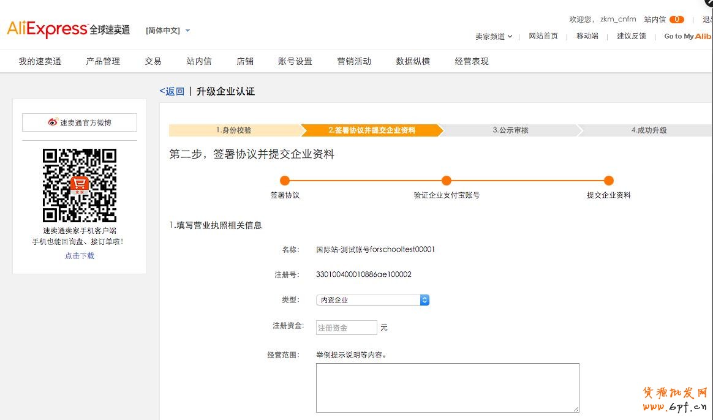Click the 提交企业资料 step circle marker
Image resolution: width=713 pixels, height=420 pixels.
click(608, 181)
